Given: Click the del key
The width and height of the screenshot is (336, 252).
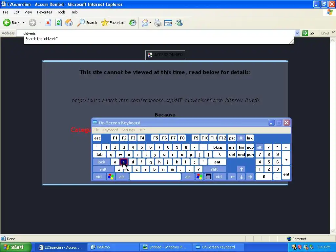Looking at the screenshot, I should 232,155.
